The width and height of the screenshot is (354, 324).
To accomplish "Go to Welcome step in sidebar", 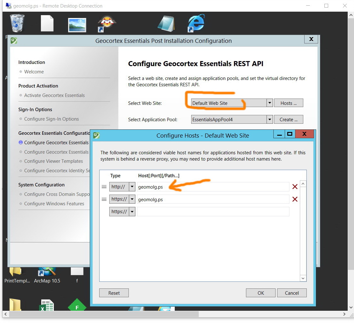I will coord(34,71).
